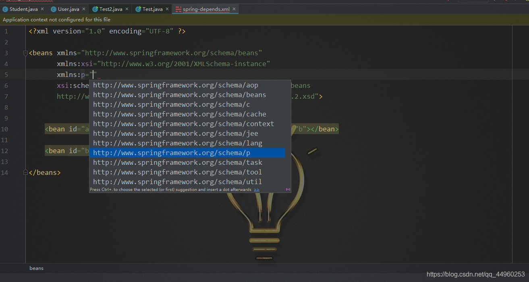Click the >> link in completion hint
The image size is (529, 282).
pyautogui.click(x=257, y=189)
